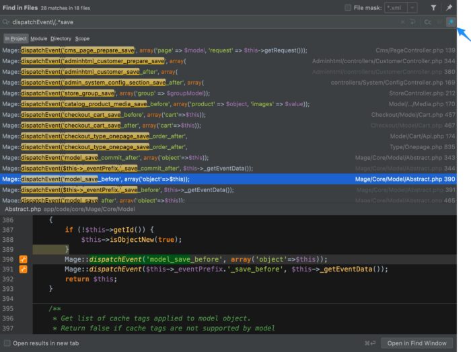Click dispatchEvent on preview line 390

click(115, 259)
